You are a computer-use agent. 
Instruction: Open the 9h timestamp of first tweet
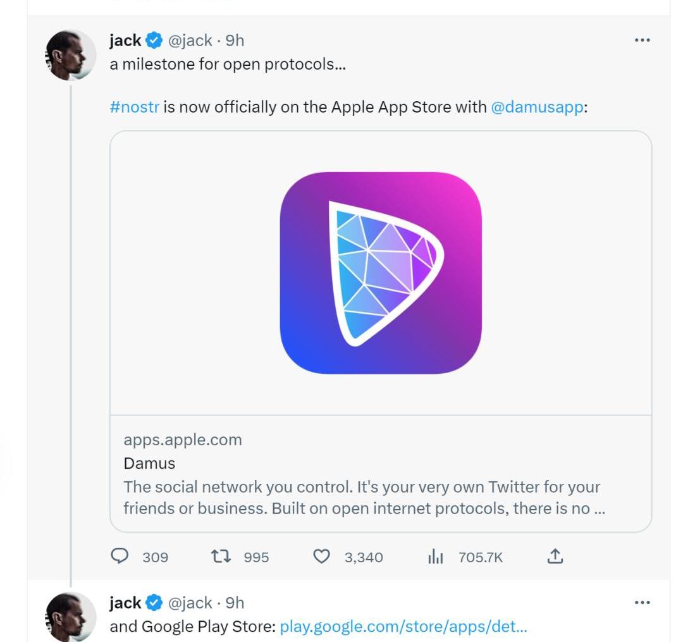[235, 40]
